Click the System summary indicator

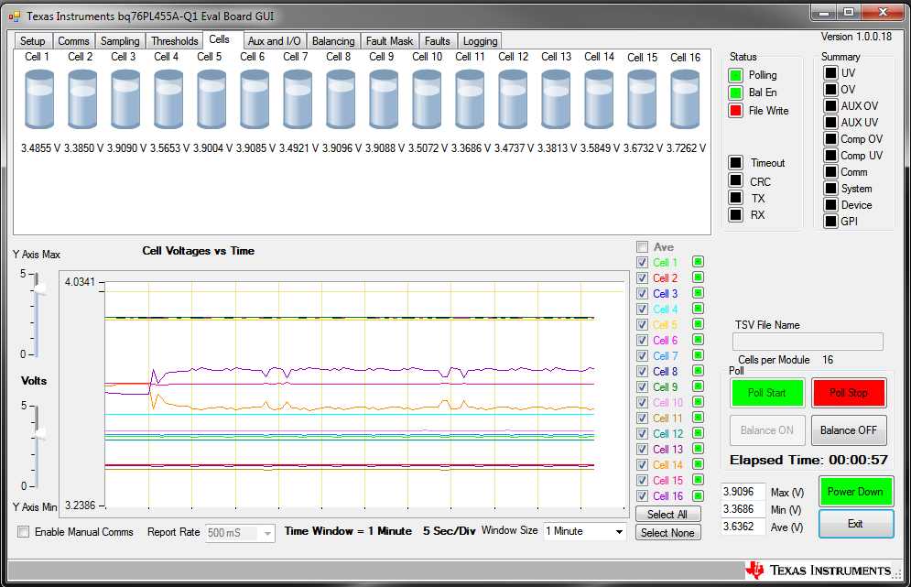click(x=830, y=189)
